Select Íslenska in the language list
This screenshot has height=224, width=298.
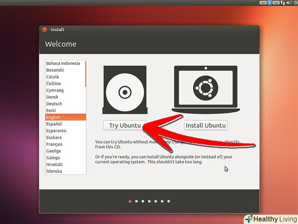(x=65, y=171)
